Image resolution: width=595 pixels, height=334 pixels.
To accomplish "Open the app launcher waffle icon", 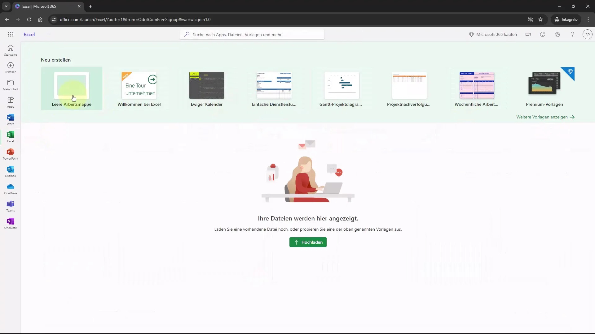I will 10,34.
